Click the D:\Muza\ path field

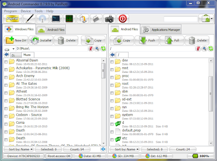[x=52, y=49]
